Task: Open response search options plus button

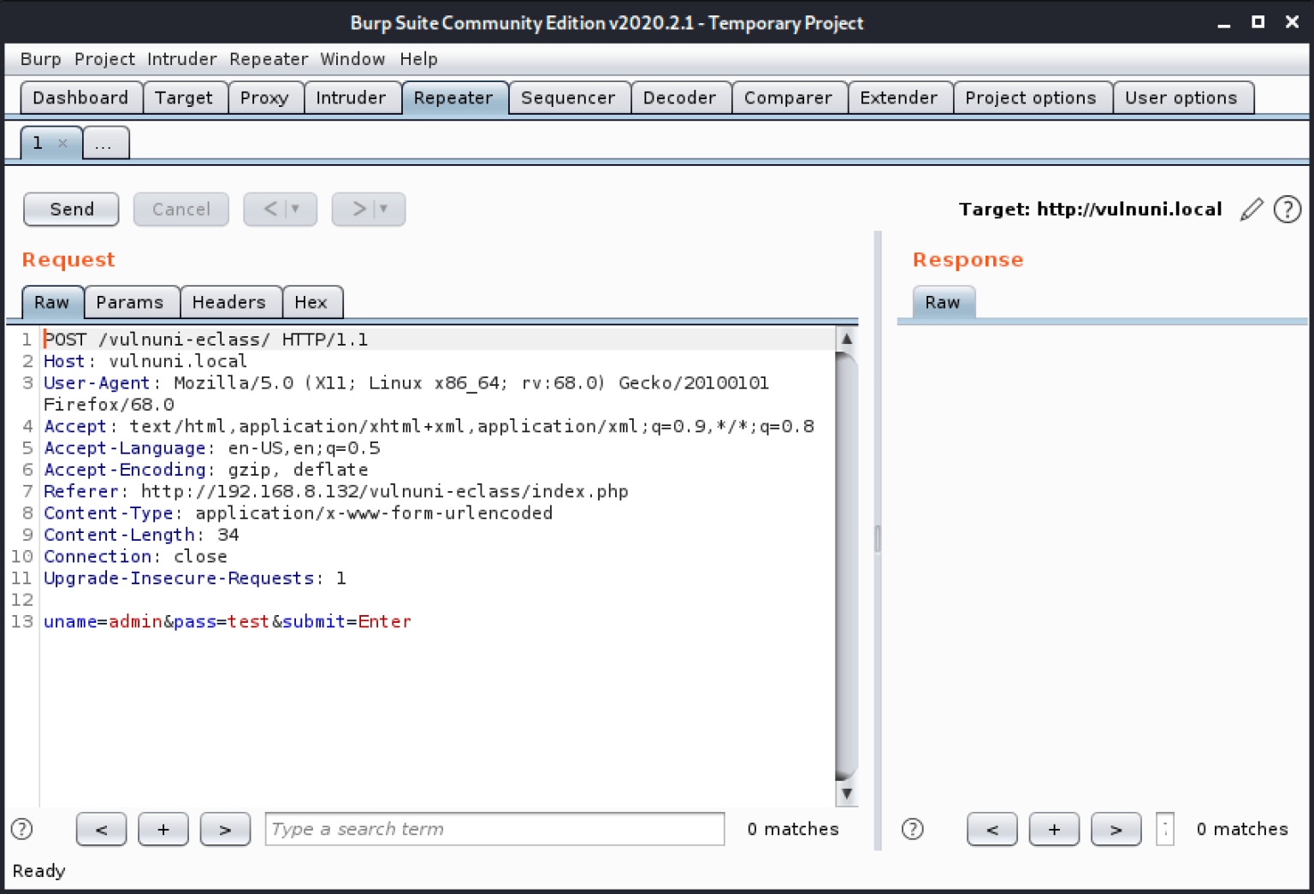Action: point(1054,829)
